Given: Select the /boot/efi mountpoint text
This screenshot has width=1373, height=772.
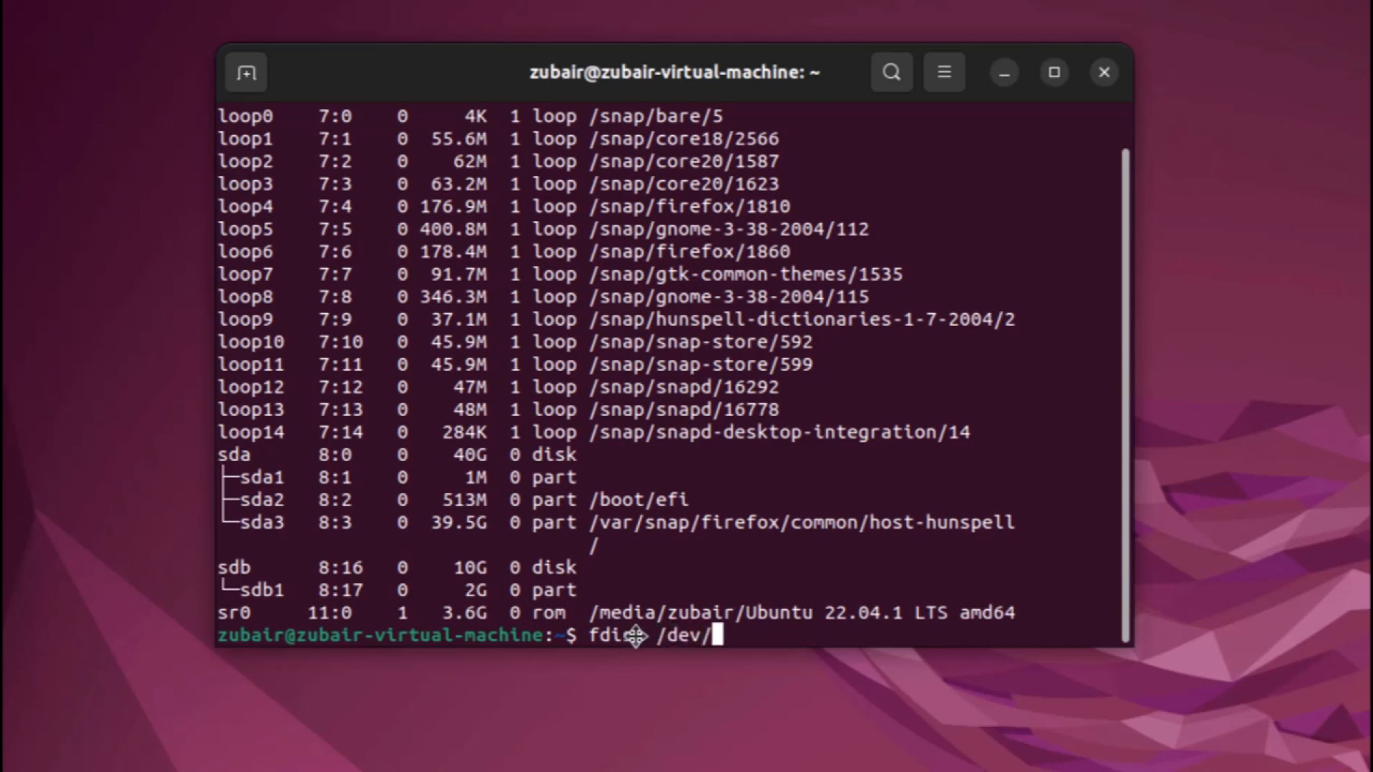Looking at the screenshot, I should click(639, 500).
